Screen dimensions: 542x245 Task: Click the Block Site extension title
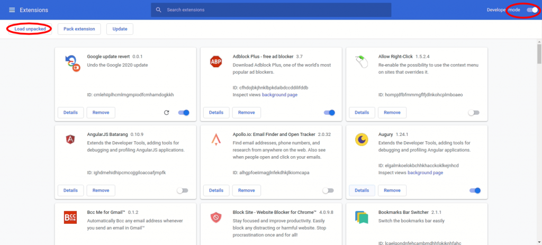point(275,212)
